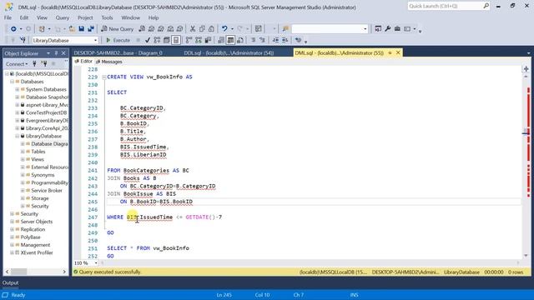Viewport: 534px width, 300px height.
Task: Click the Copy icon in toolbar
Action: click(x=202, y=29)
